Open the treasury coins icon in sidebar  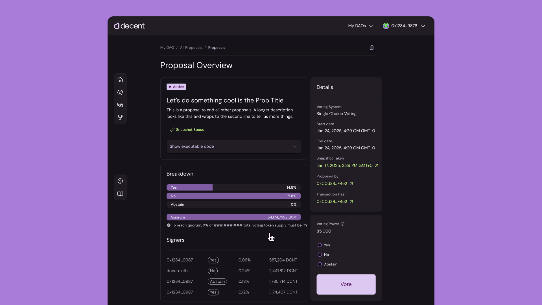coord(120,105)
